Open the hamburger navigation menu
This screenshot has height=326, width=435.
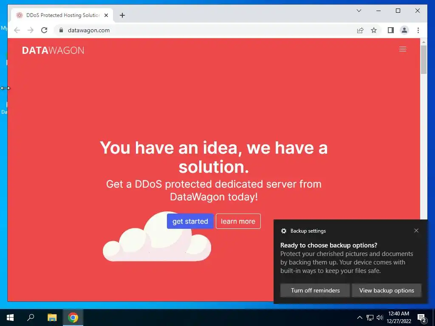[x=403, y=49]
